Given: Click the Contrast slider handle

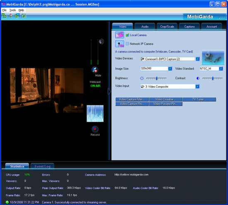Looking at the screenshot, I should [213, 78].
